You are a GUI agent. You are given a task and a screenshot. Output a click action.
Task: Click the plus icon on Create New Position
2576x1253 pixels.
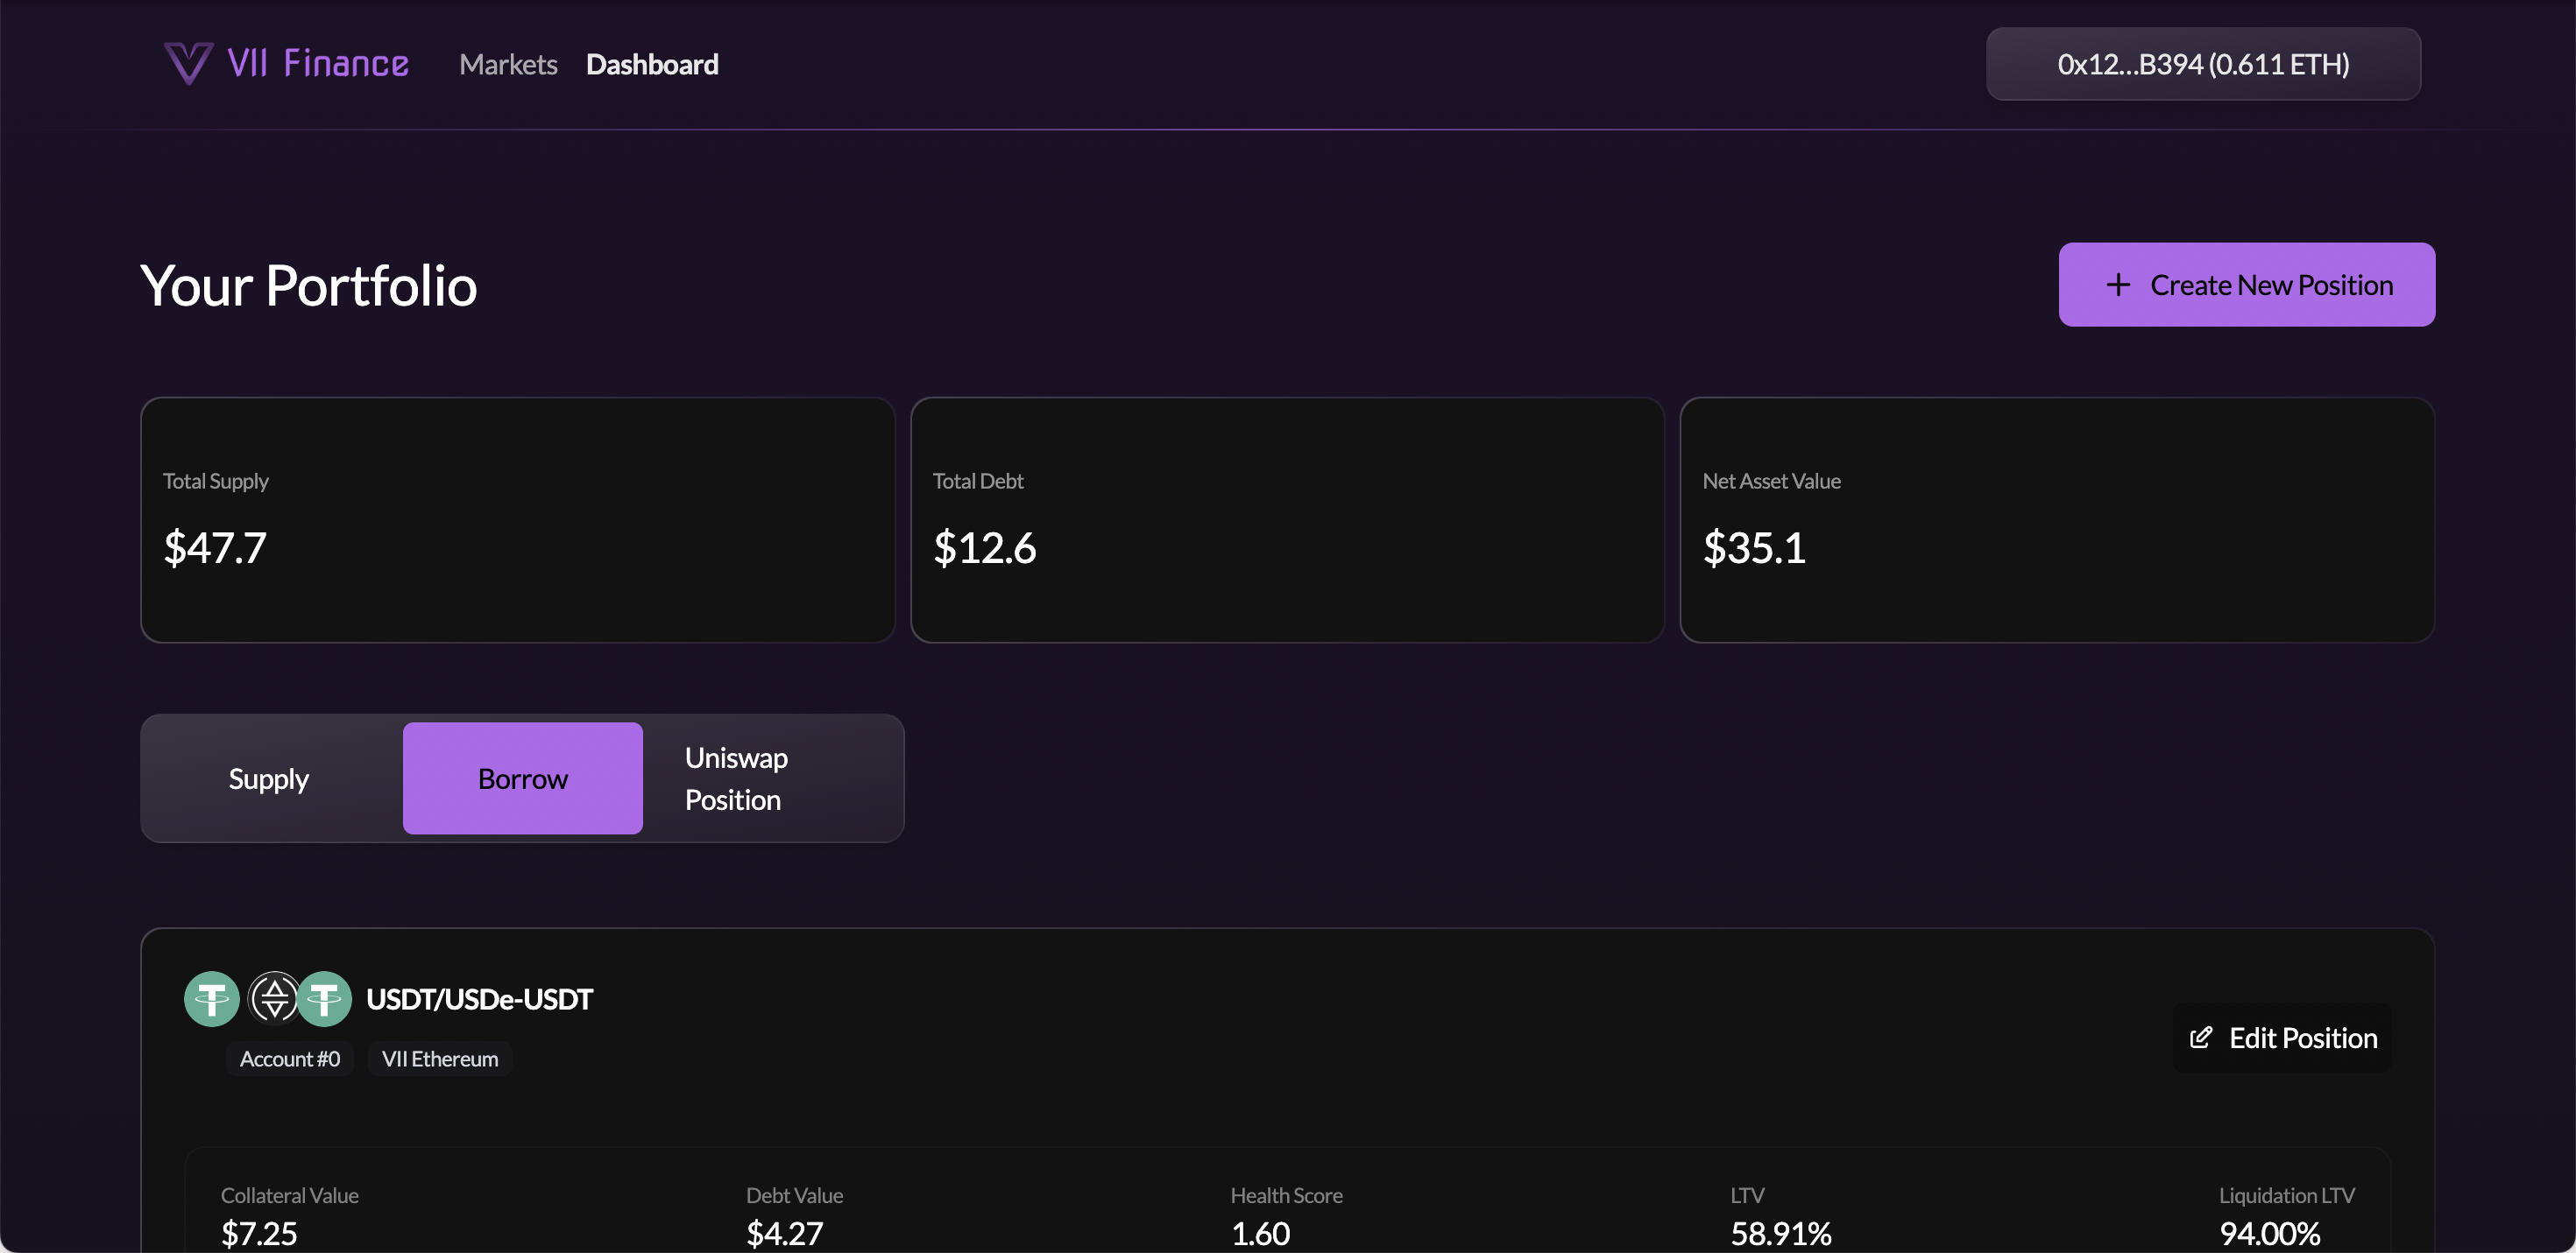click(x=2119, y=285)
